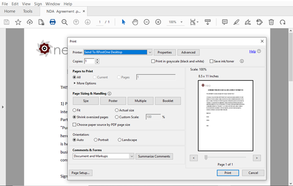
Task: Select Portrait orientation radio button
Action: click(96, 140)
